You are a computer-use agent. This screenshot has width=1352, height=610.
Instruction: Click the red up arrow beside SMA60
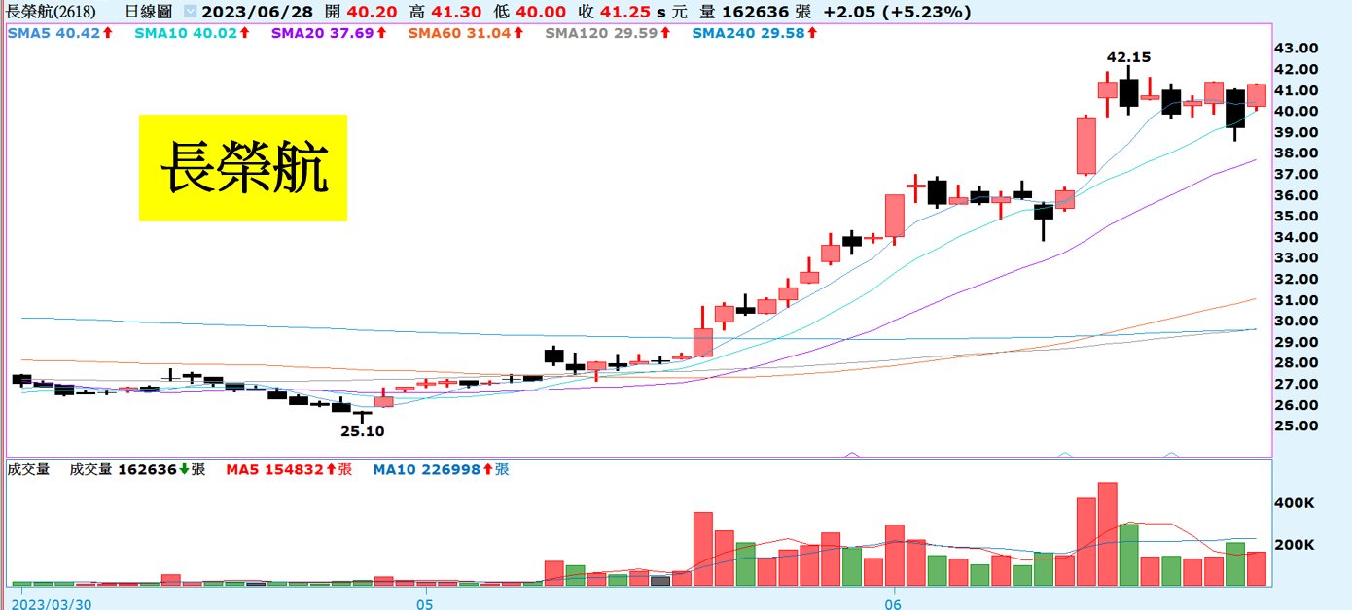click(x=518, y=33)
